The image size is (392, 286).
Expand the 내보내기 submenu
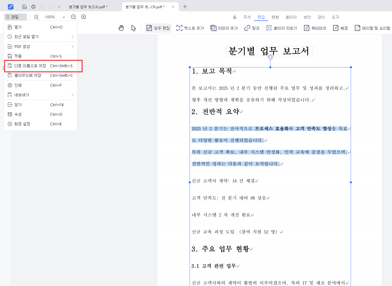[40, 95]
